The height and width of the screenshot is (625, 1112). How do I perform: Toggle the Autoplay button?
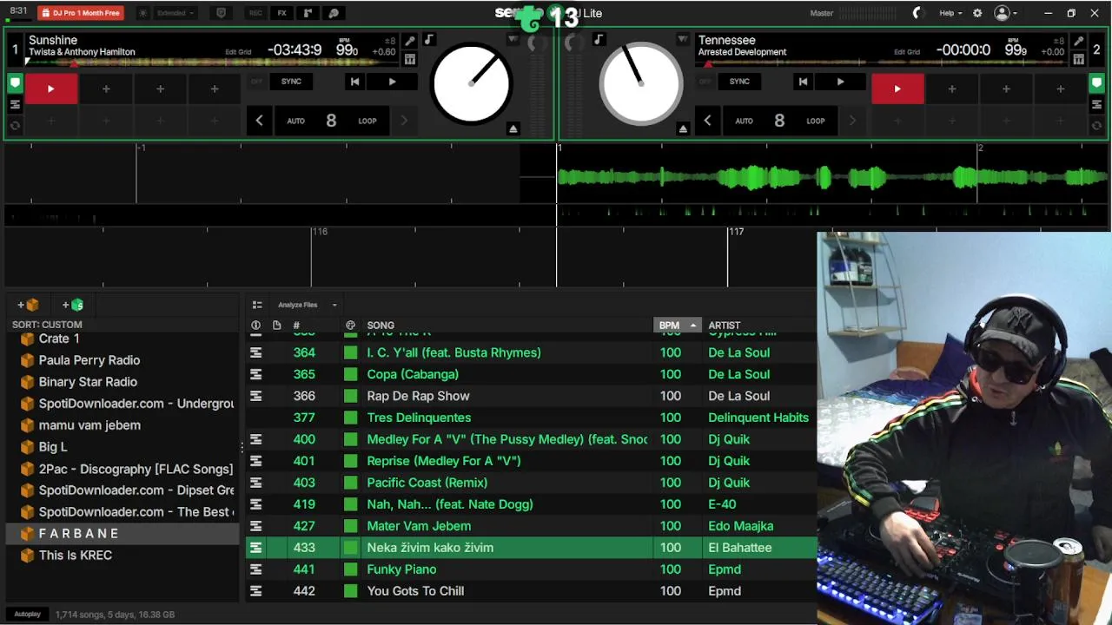coord(27,615)
